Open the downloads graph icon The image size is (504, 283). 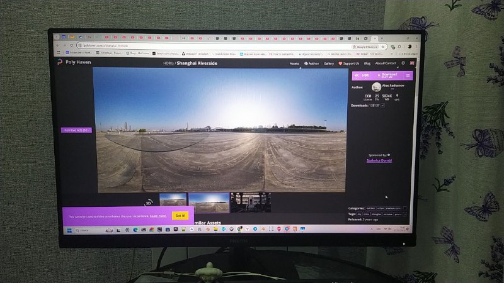(383, 105)
